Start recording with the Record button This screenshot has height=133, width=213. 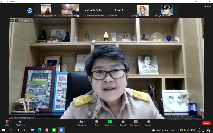click(123, 123)
